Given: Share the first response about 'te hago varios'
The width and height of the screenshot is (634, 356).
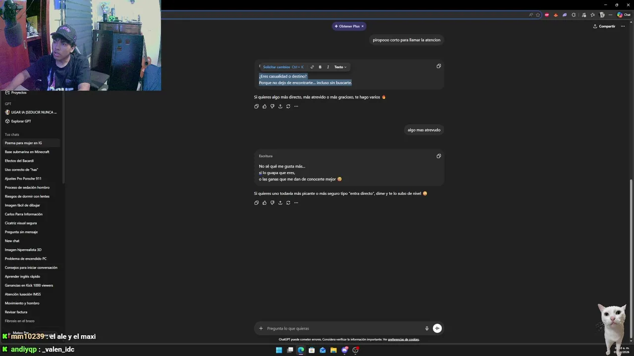Looking at the screenshot, I should pyautogui.click(x=280, y=106).
